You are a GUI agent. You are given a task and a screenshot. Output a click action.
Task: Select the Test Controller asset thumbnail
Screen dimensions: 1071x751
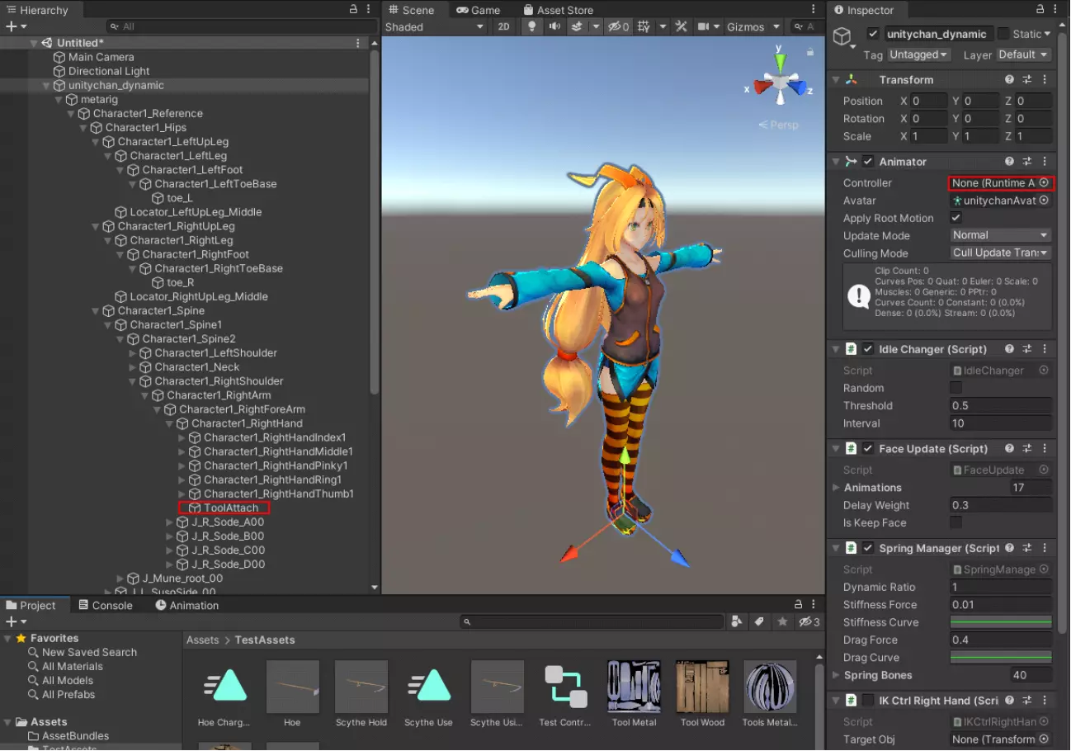565,687
